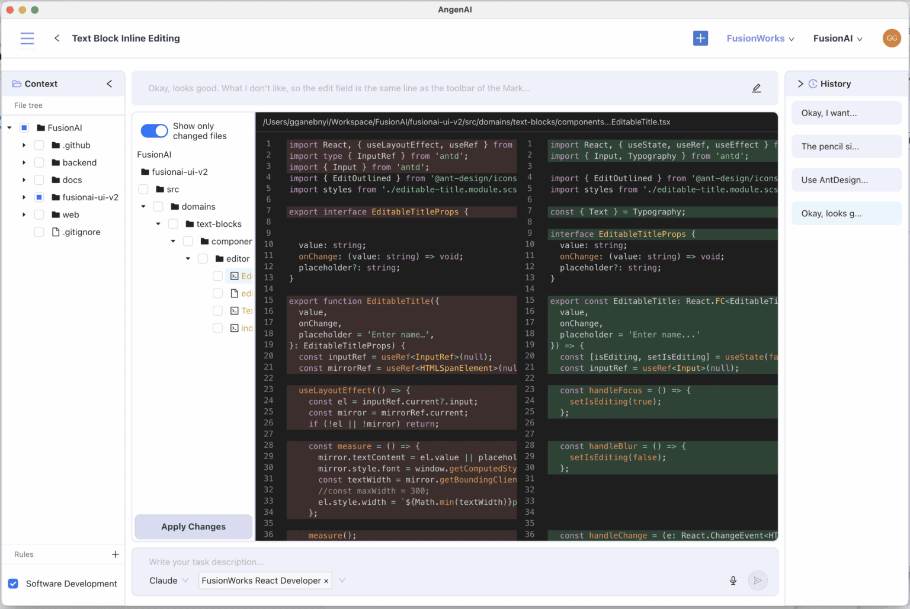The width and height of the screenshot is (910, 609).
Task: Disable the Show only changed files toggle
Action: 154,131
